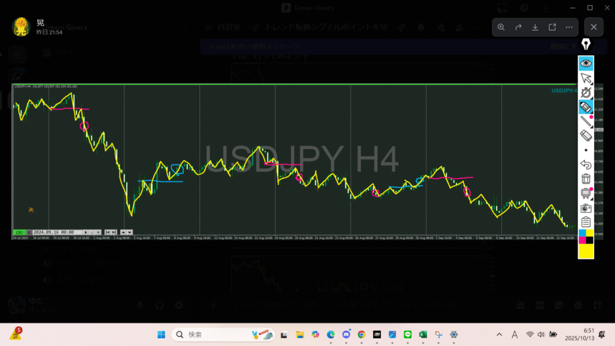Expand the system tray hidden icons chevron

pos(500,335)
